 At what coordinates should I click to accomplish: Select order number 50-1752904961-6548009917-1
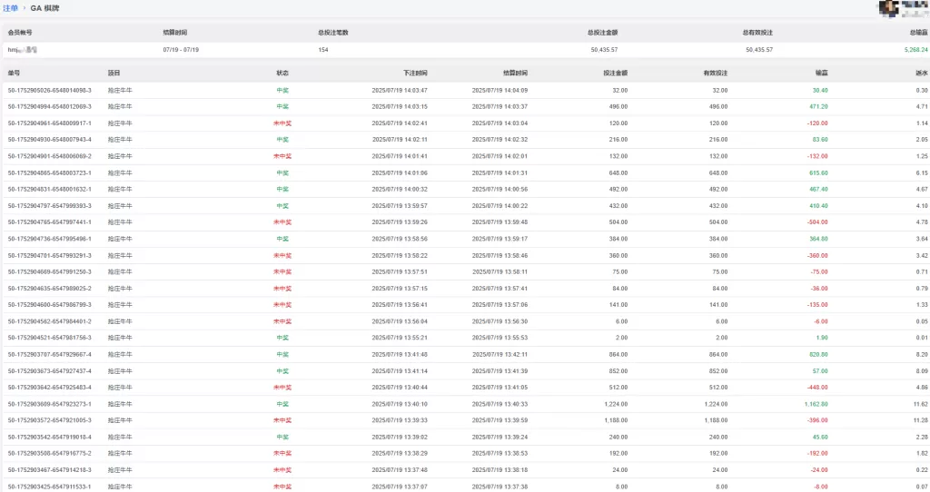[50, 123]
